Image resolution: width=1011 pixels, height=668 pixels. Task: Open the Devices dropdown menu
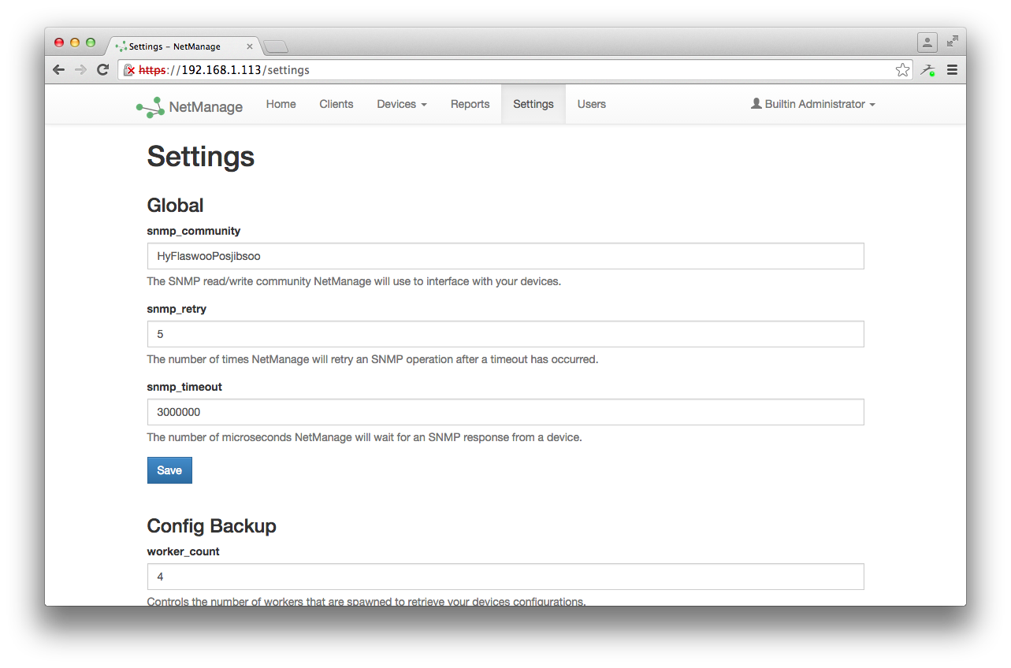402,104
